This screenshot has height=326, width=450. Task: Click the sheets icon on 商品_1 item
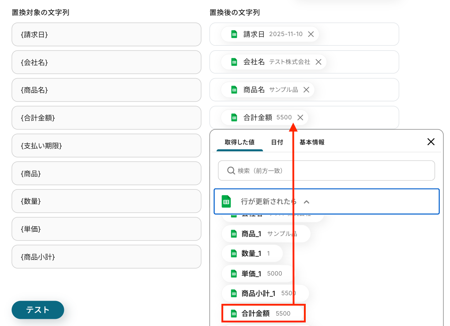(x=234, y=234)
